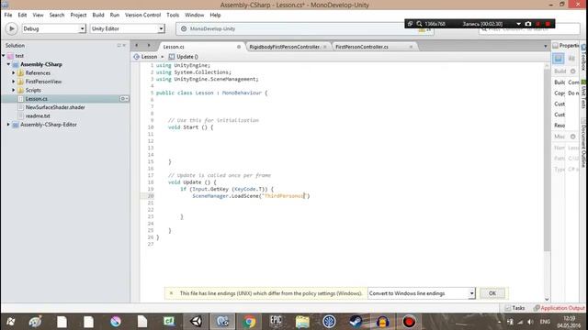This screenshot has width=588, height=330.
Task: Open the Debug configuration dropdown
Action: [x=53, y=28]
